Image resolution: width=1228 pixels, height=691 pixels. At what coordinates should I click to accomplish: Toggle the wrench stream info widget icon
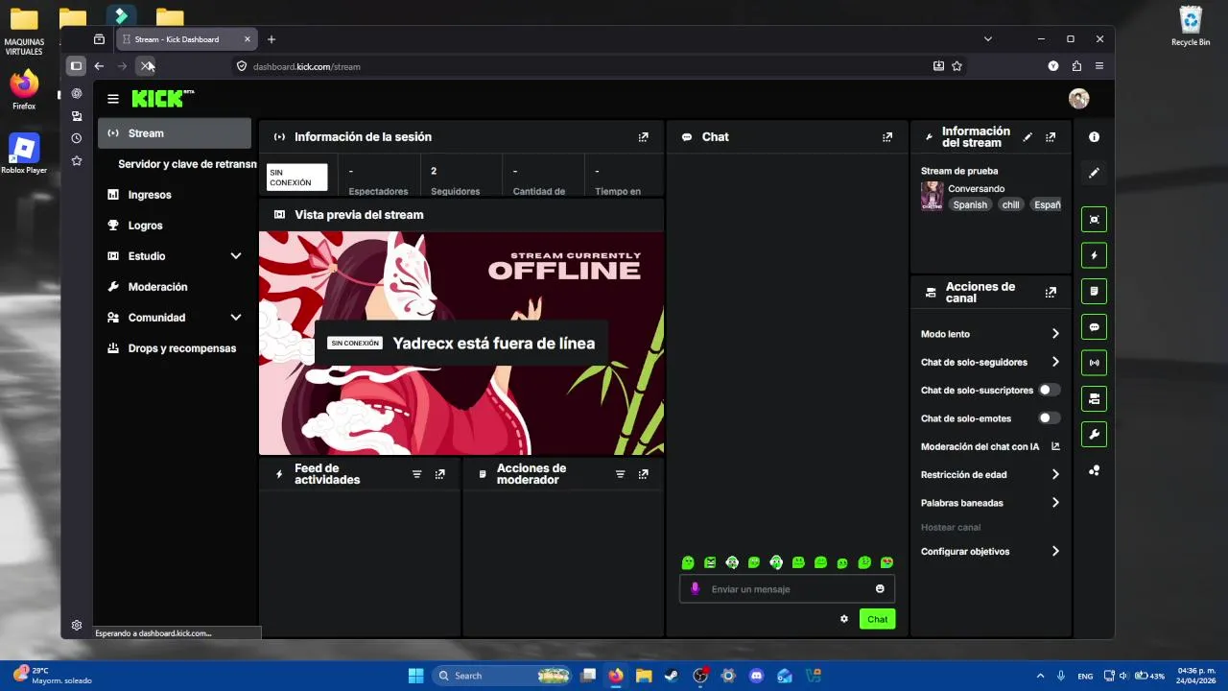point(1094,435)
